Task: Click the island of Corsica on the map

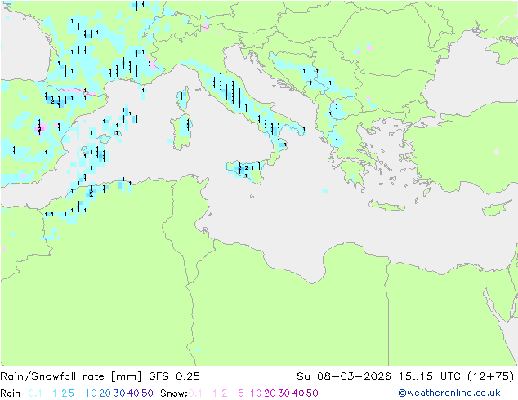Action: pyautogui.click(x=183, y=98)
